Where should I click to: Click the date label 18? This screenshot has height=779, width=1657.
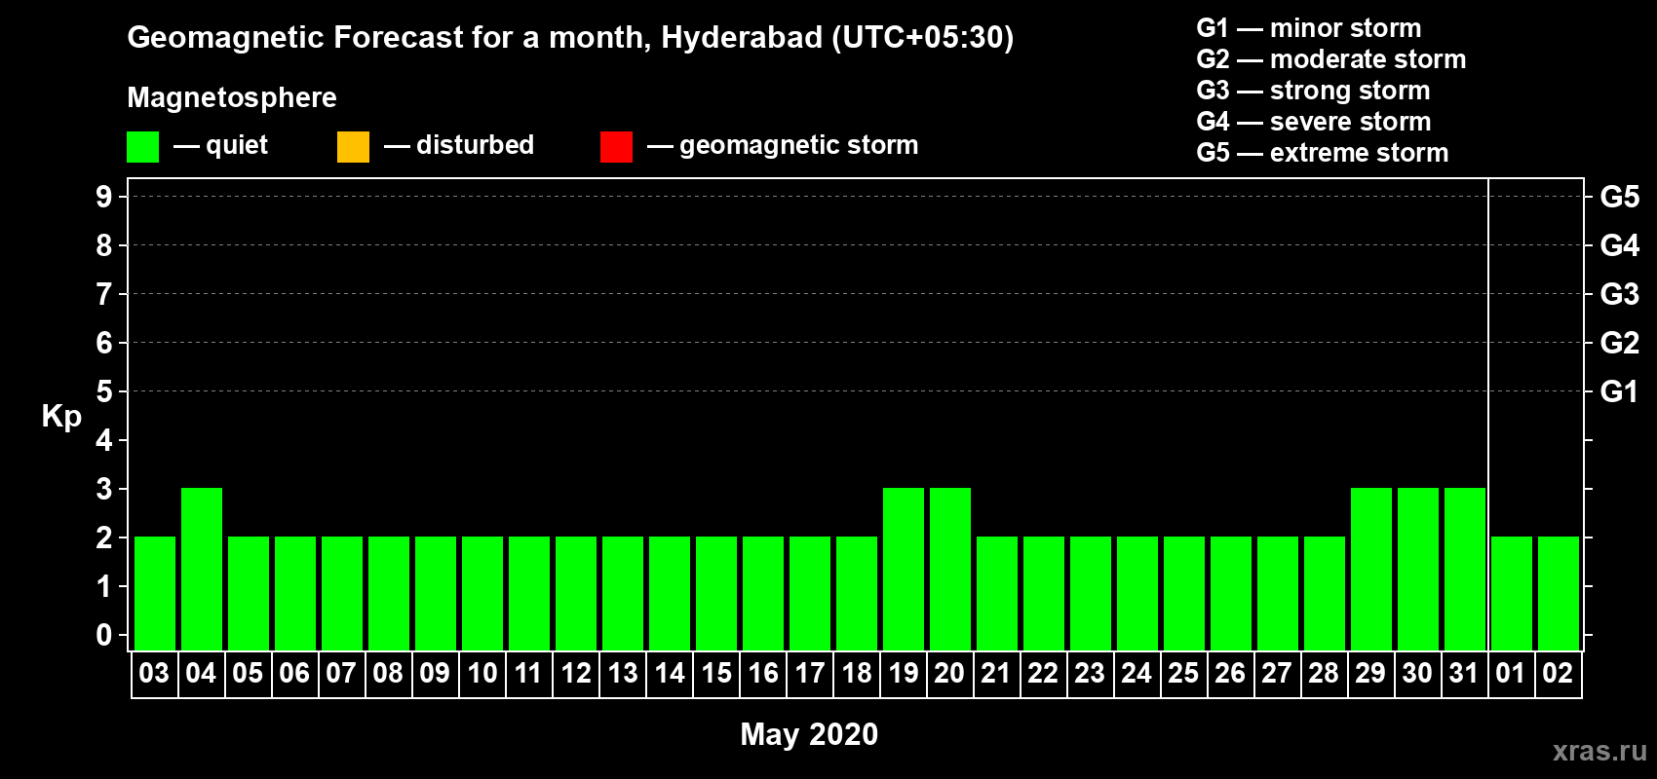point(856,673)
